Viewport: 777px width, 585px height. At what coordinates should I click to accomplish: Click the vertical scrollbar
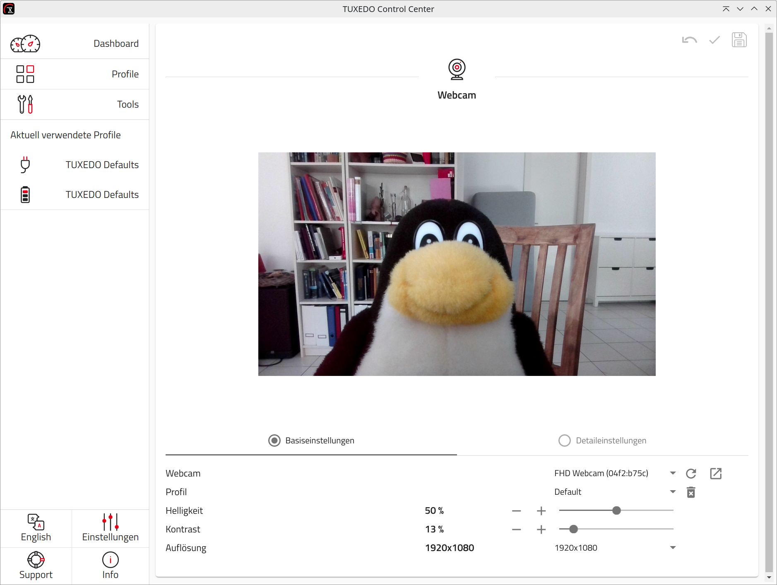click(x=769, y=301)
